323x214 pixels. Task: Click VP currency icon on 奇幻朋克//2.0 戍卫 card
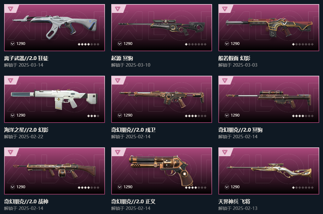[120, 115]
